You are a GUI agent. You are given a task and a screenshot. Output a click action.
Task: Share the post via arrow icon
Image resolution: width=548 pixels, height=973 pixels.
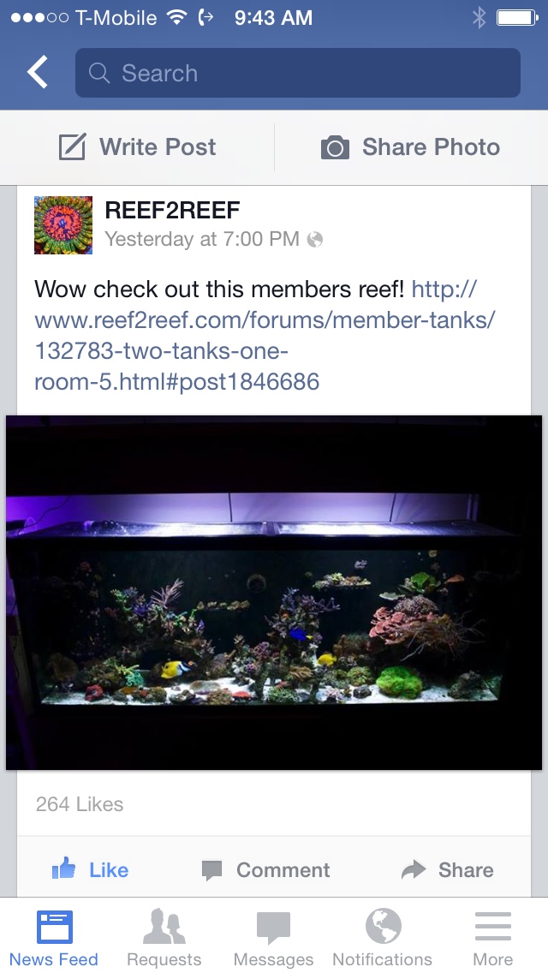coord(448,870)
